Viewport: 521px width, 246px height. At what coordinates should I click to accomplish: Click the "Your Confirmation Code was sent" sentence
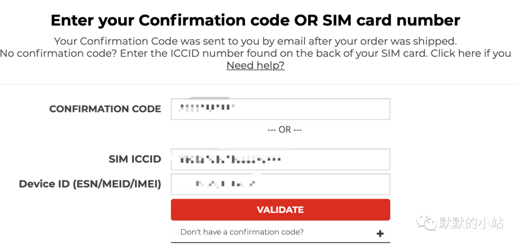click(256, 41)
